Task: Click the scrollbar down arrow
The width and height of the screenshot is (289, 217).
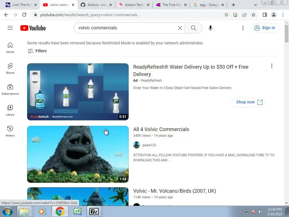Action: coord(287,203)
